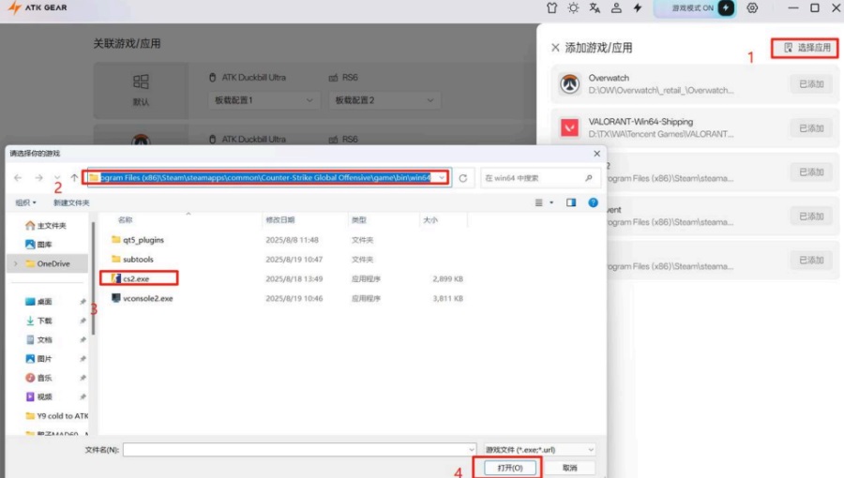
Task: Open 桌面 in the sidebar
Action: pyautogui.click(x=38, y=302)
